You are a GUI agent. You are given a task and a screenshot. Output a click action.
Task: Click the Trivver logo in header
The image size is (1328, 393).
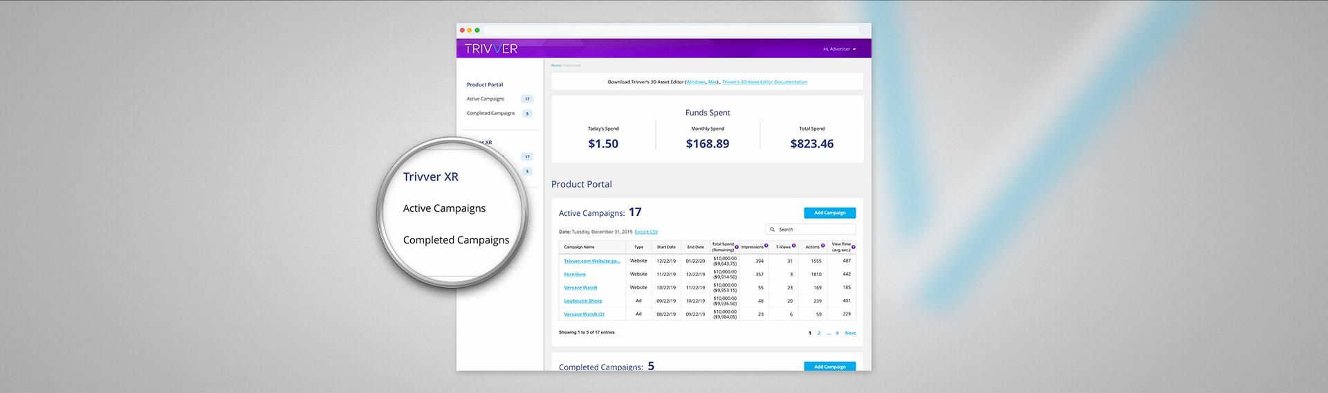click(490, 48)
